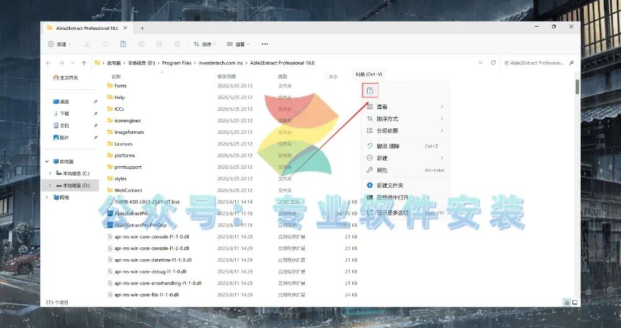The image size is (621, 328).
Task: Choose Properties in context menu
Action: [x=405, y=170]
